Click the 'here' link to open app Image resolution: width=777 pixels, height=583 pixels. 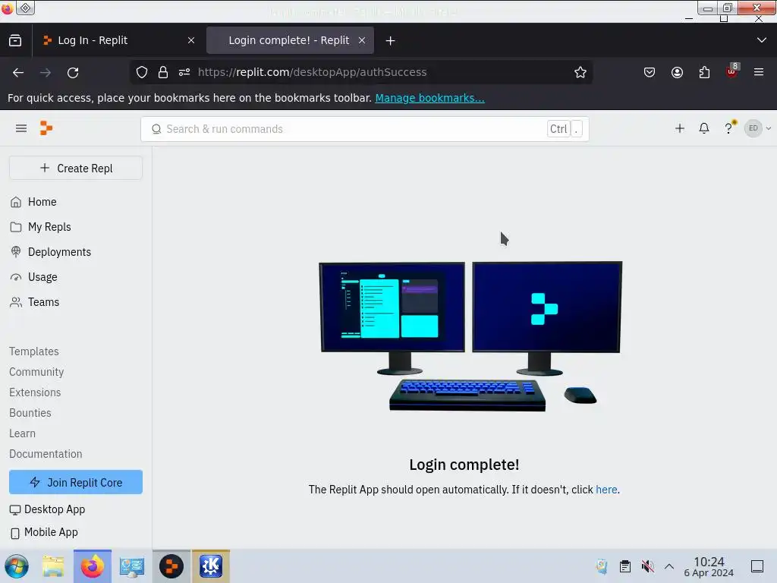[606, 490]
